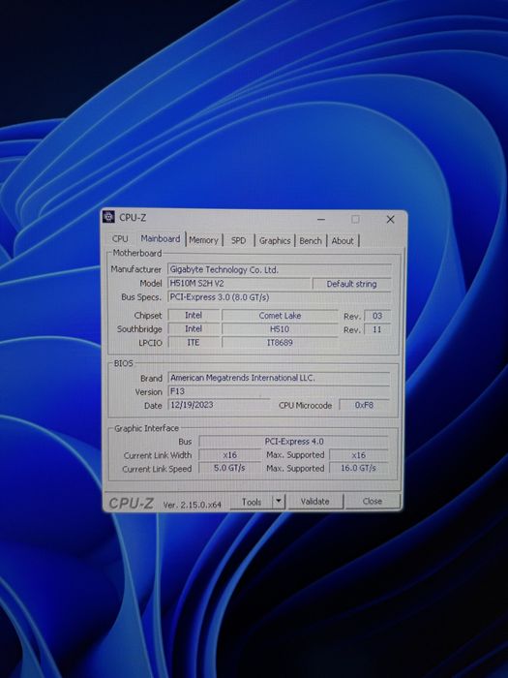Click the CPU-Z app icon in title bar

point(108,217)
